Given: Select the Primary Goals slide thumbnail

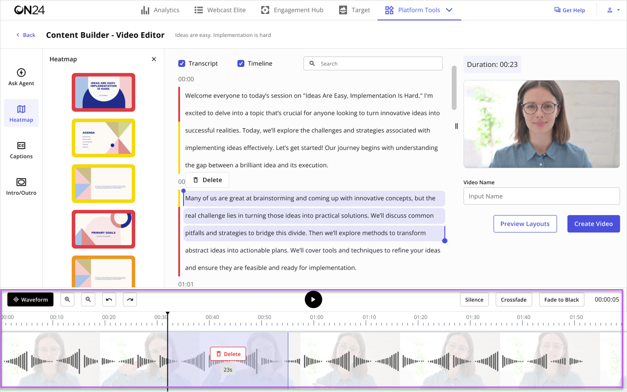Looking at the screenshot, I should coord(103,229).
